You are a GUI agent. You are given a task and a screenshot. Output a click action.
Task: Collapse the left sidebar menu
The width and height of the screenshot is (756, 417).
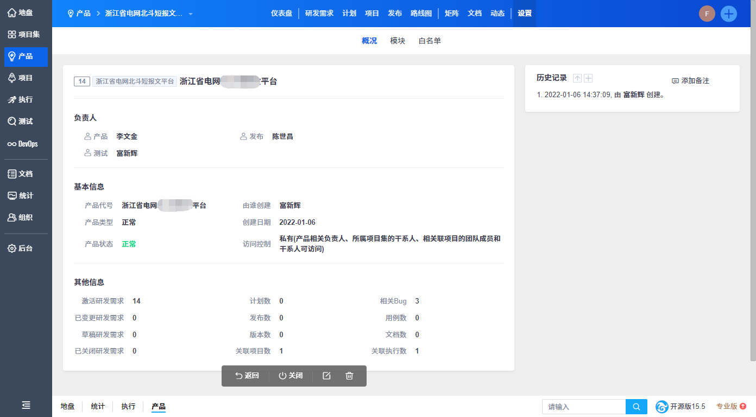click(26, 405)
